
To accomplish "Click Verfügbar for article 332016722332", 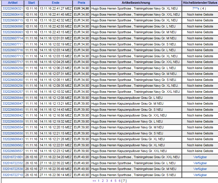I will pos(200,163).
